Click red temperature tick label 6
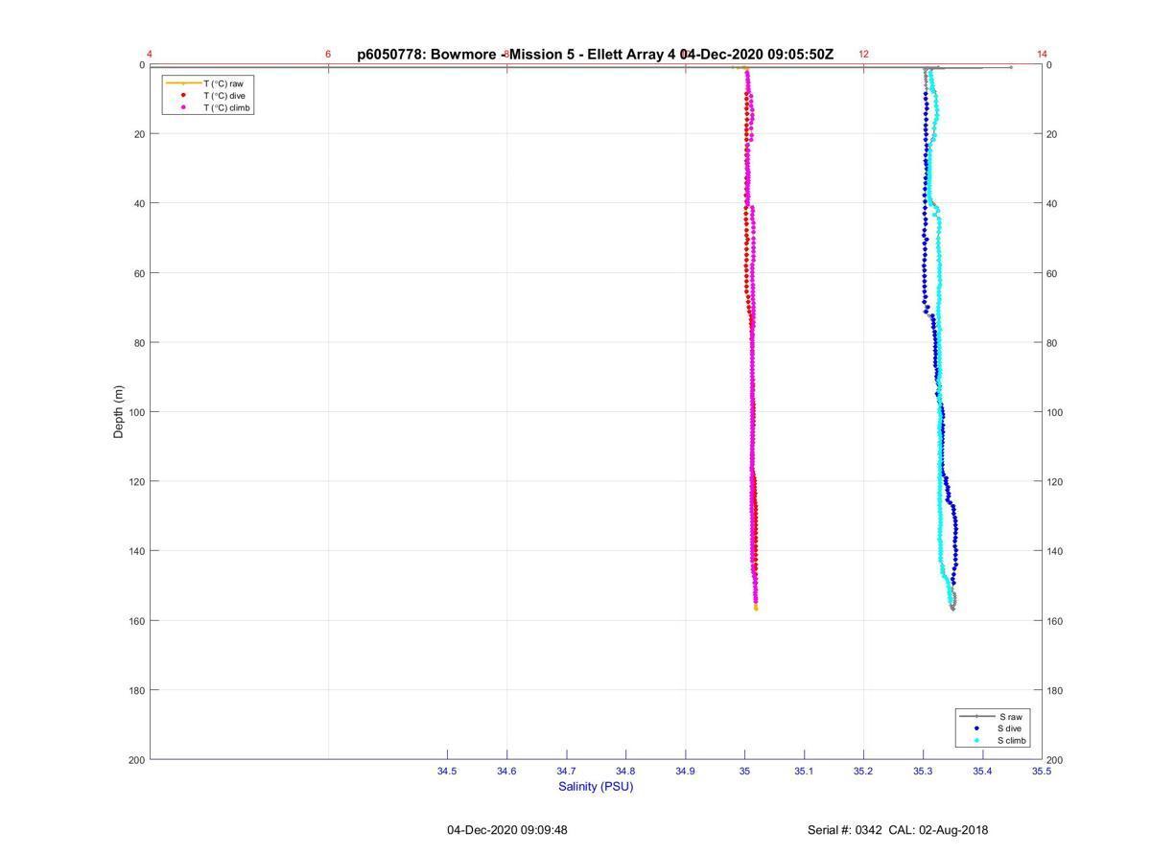This screenshot has width=1151, height=854. coord(328,55)
